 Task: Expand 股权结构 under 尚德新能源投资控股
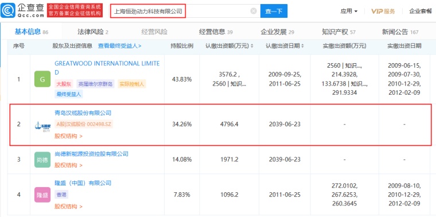(x=68, y=165)
